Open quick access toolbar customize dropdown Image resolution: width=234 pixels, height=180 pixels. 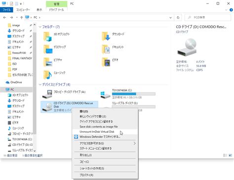(x=21, y=3)
